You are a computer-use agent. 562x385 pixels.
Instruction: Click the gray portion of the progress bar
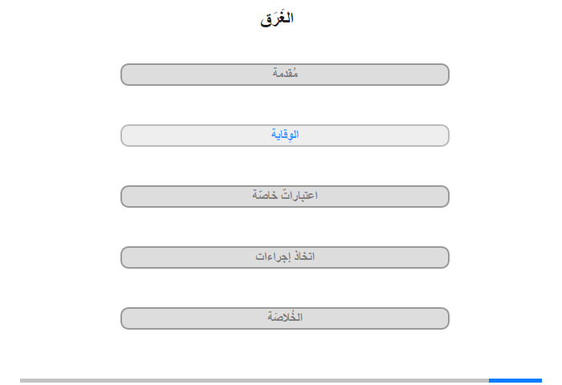(x=255, y=380)
